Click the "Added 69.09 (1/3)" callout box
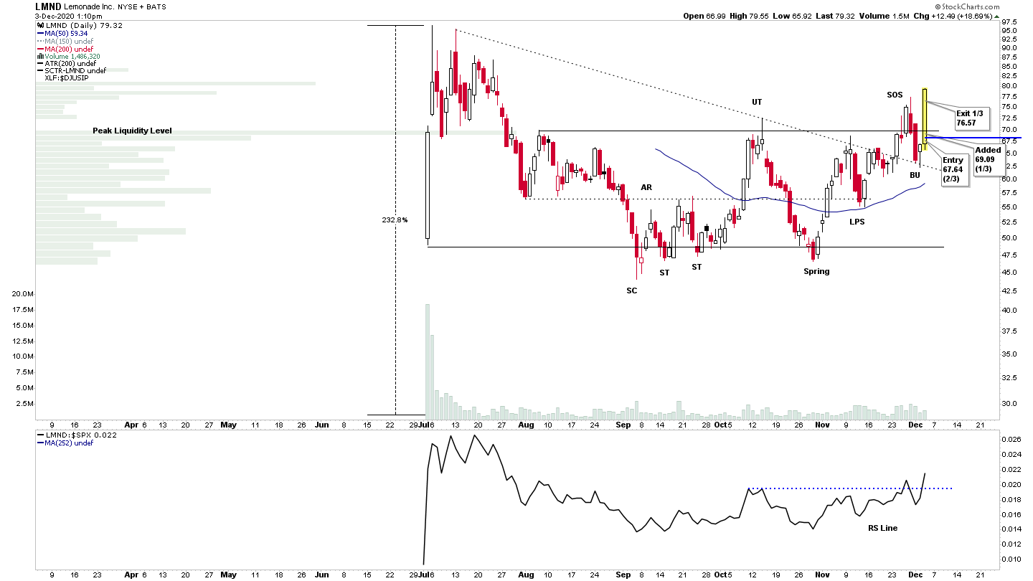The width and height of the screenshot is (1033, 581). tap(988, 159)
